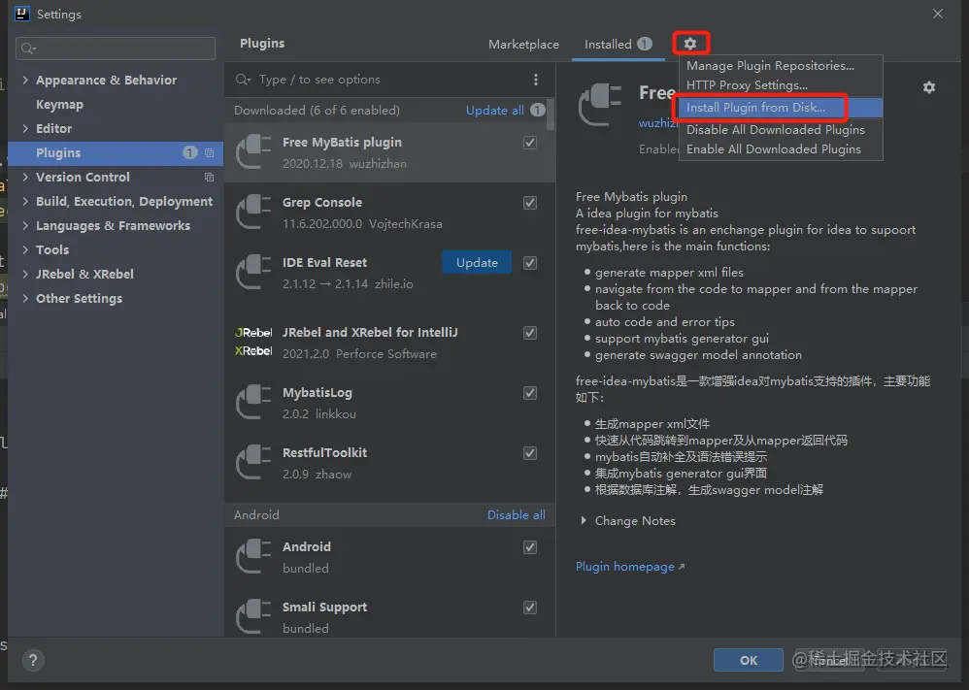Screen dimensions: 969x690
Task: Click the badge on the Installed tab
Action: click(x=645, y=44)
